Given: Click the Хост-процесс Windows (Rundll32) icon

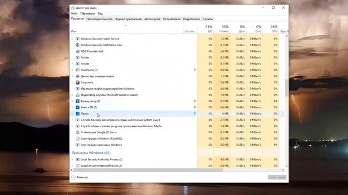Looking at the screenshot, I should [x=77, y=139].
